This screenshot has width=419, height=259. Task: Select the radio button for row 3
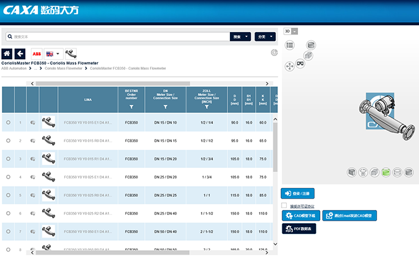click(8, 158)
